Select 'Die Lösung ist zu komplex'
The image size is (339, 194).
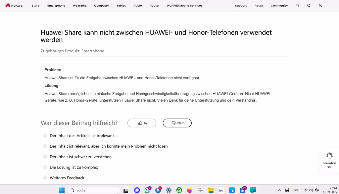click(x=45, y=167)
